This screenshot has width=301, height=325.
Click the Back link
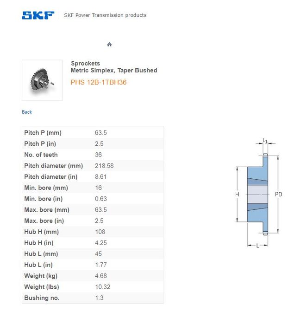[27, 112]
